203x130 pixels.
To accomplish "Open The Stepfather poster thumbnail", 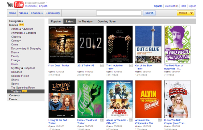I will click(119, 44).
